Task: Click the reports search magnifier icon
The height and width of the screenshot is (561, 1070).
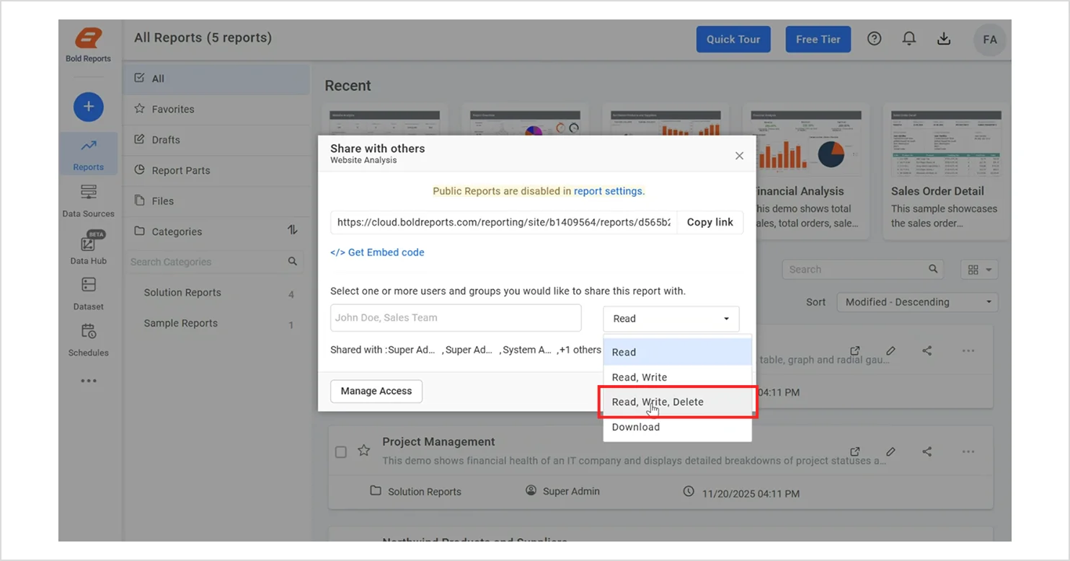Action: tap(933, 269)
